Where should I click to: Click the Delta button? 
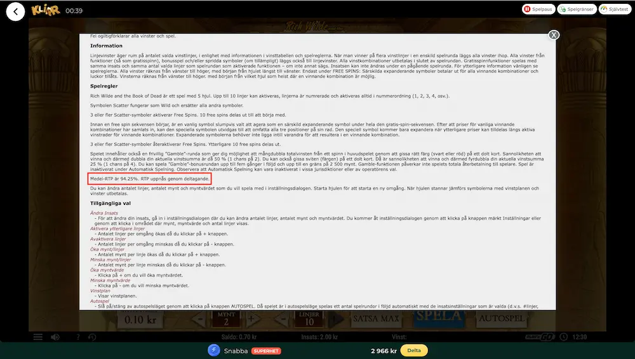414,351
